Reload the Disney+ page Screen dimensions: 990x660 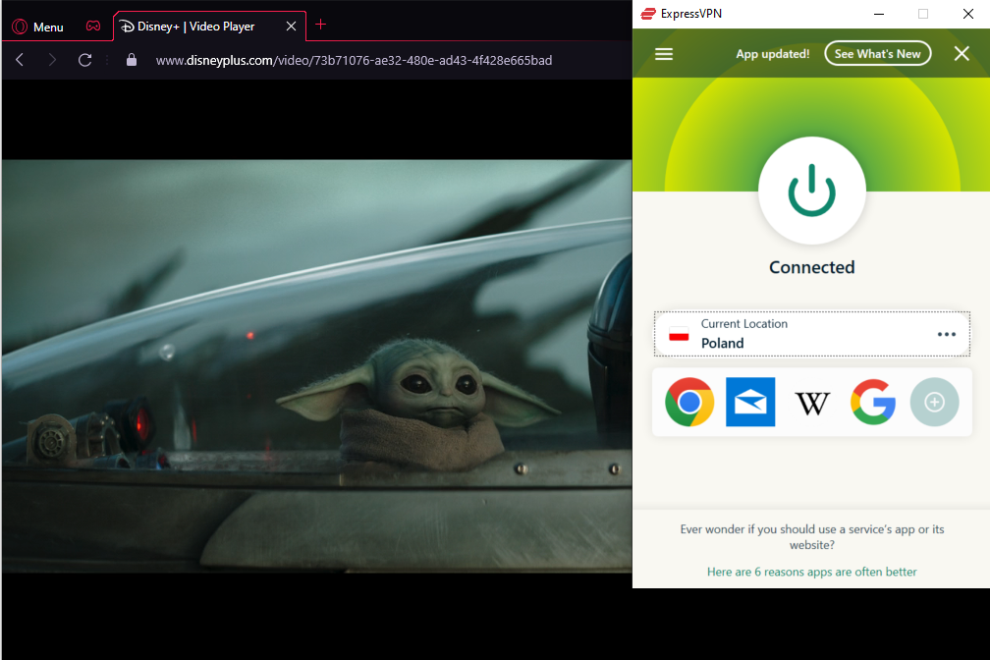[85, 60]
